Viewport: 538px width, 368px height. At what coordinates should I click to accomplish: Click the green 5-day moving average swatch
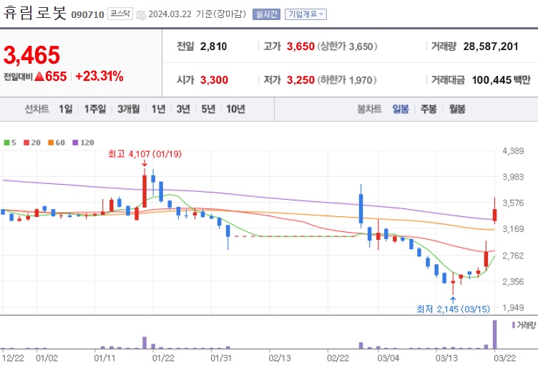[7, 142]
